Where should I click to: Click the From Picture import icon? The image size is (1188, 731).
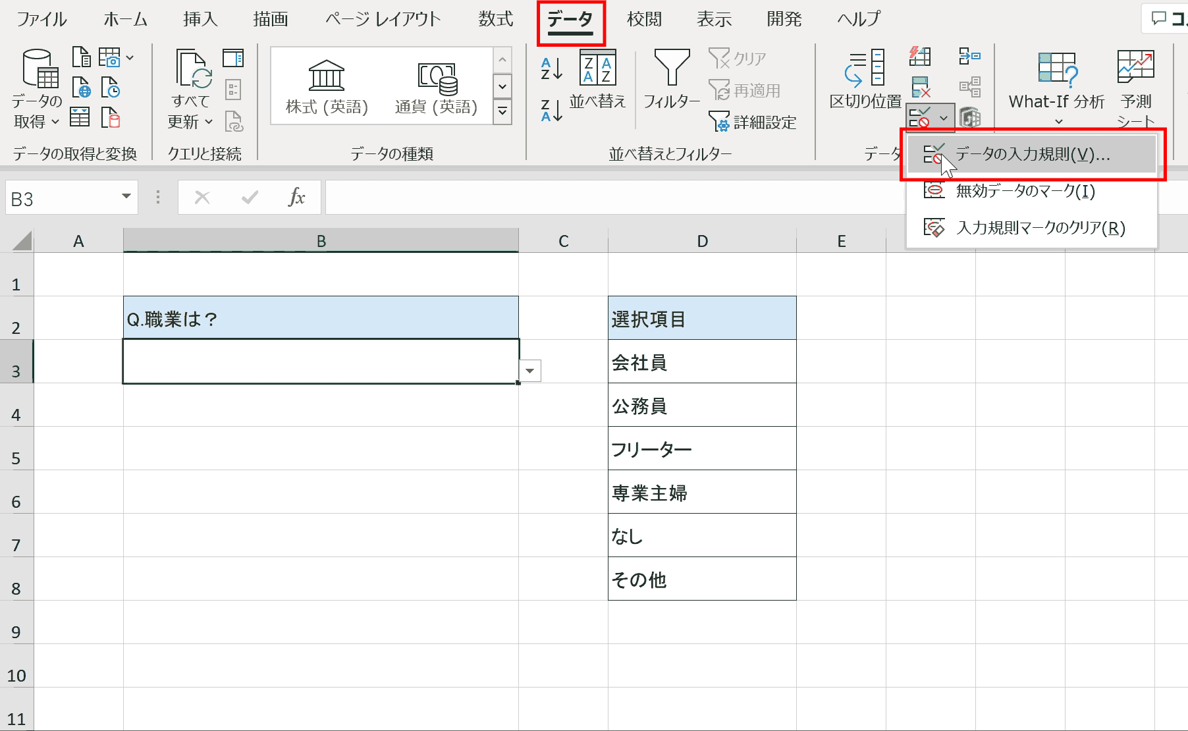coord(110,57)
